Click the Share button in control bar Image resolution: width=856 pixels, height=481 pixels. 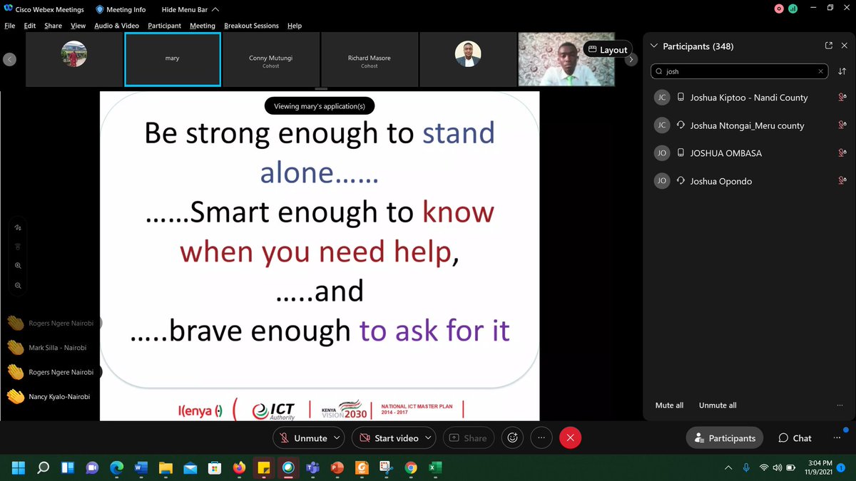coord(469,438)
